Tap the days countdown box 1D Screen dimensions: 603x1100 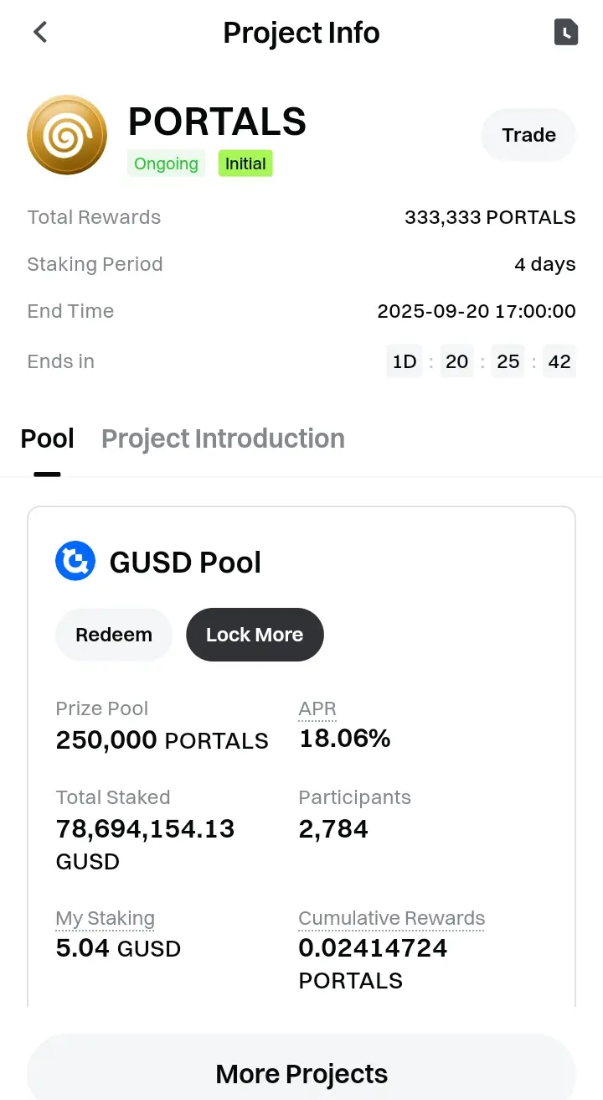click(405, 361)
